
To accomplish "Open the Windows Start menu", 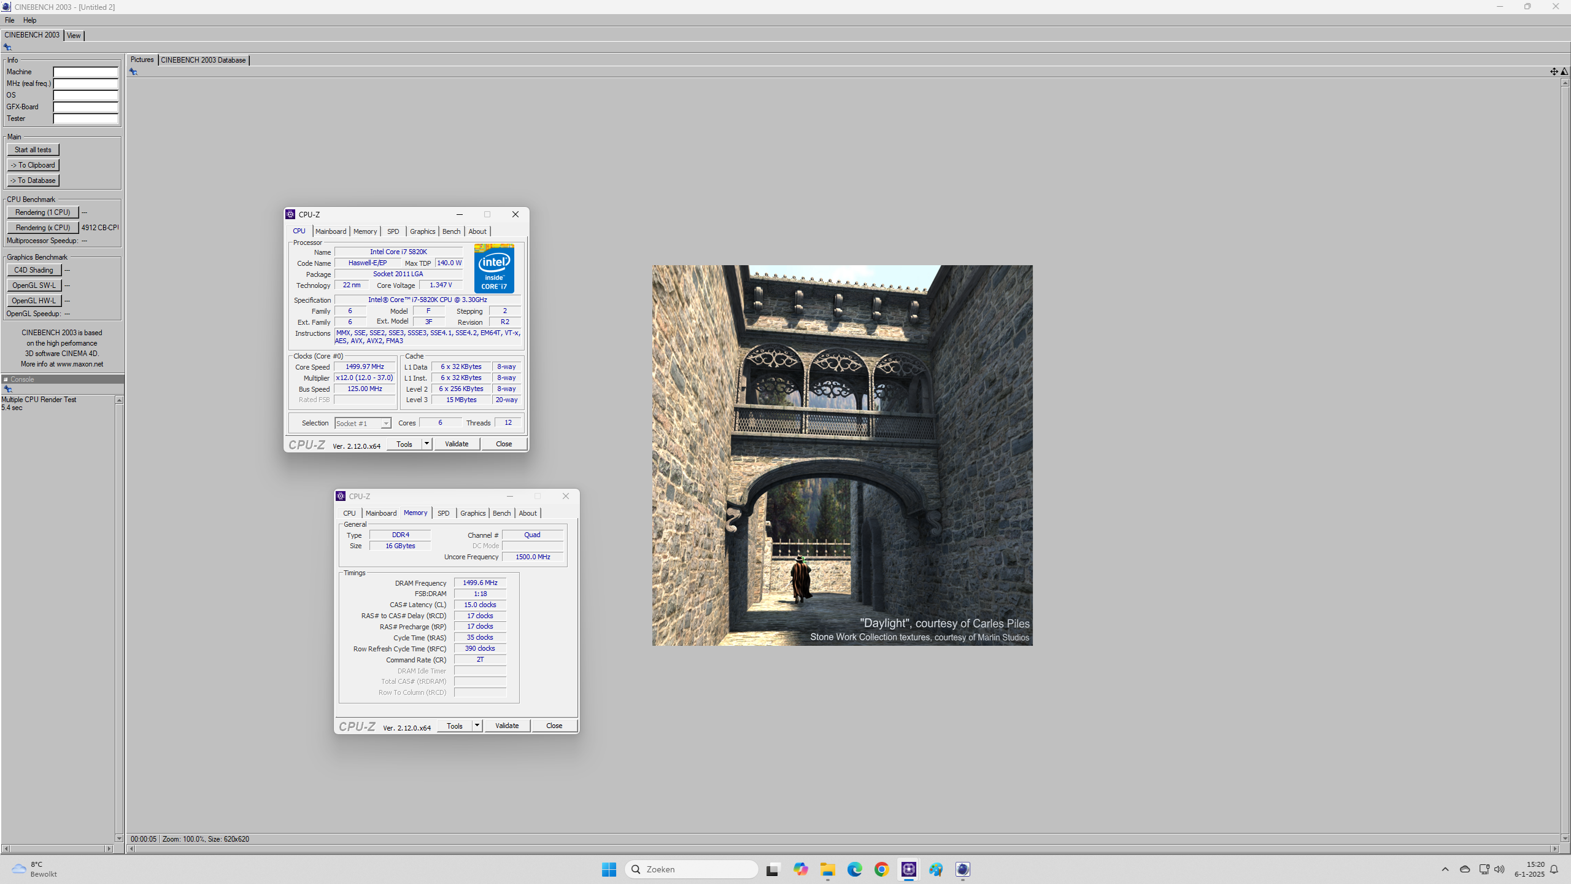I will [609, 869].
